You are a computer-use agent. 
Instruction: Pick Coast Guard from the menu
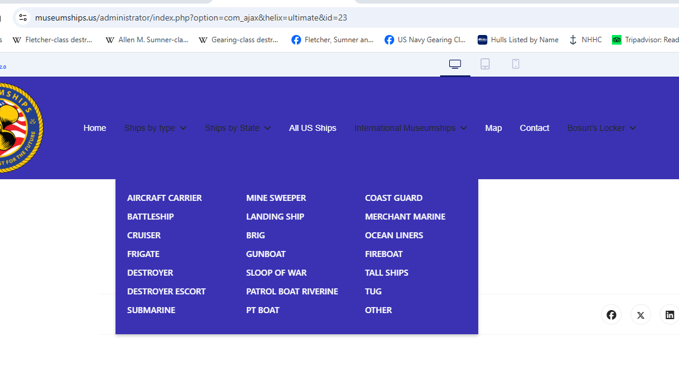point(394,198)
